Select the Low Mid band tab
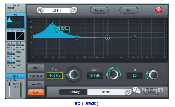Image resolution: width=175 pixels, height=107 pixels. (36, 84)
